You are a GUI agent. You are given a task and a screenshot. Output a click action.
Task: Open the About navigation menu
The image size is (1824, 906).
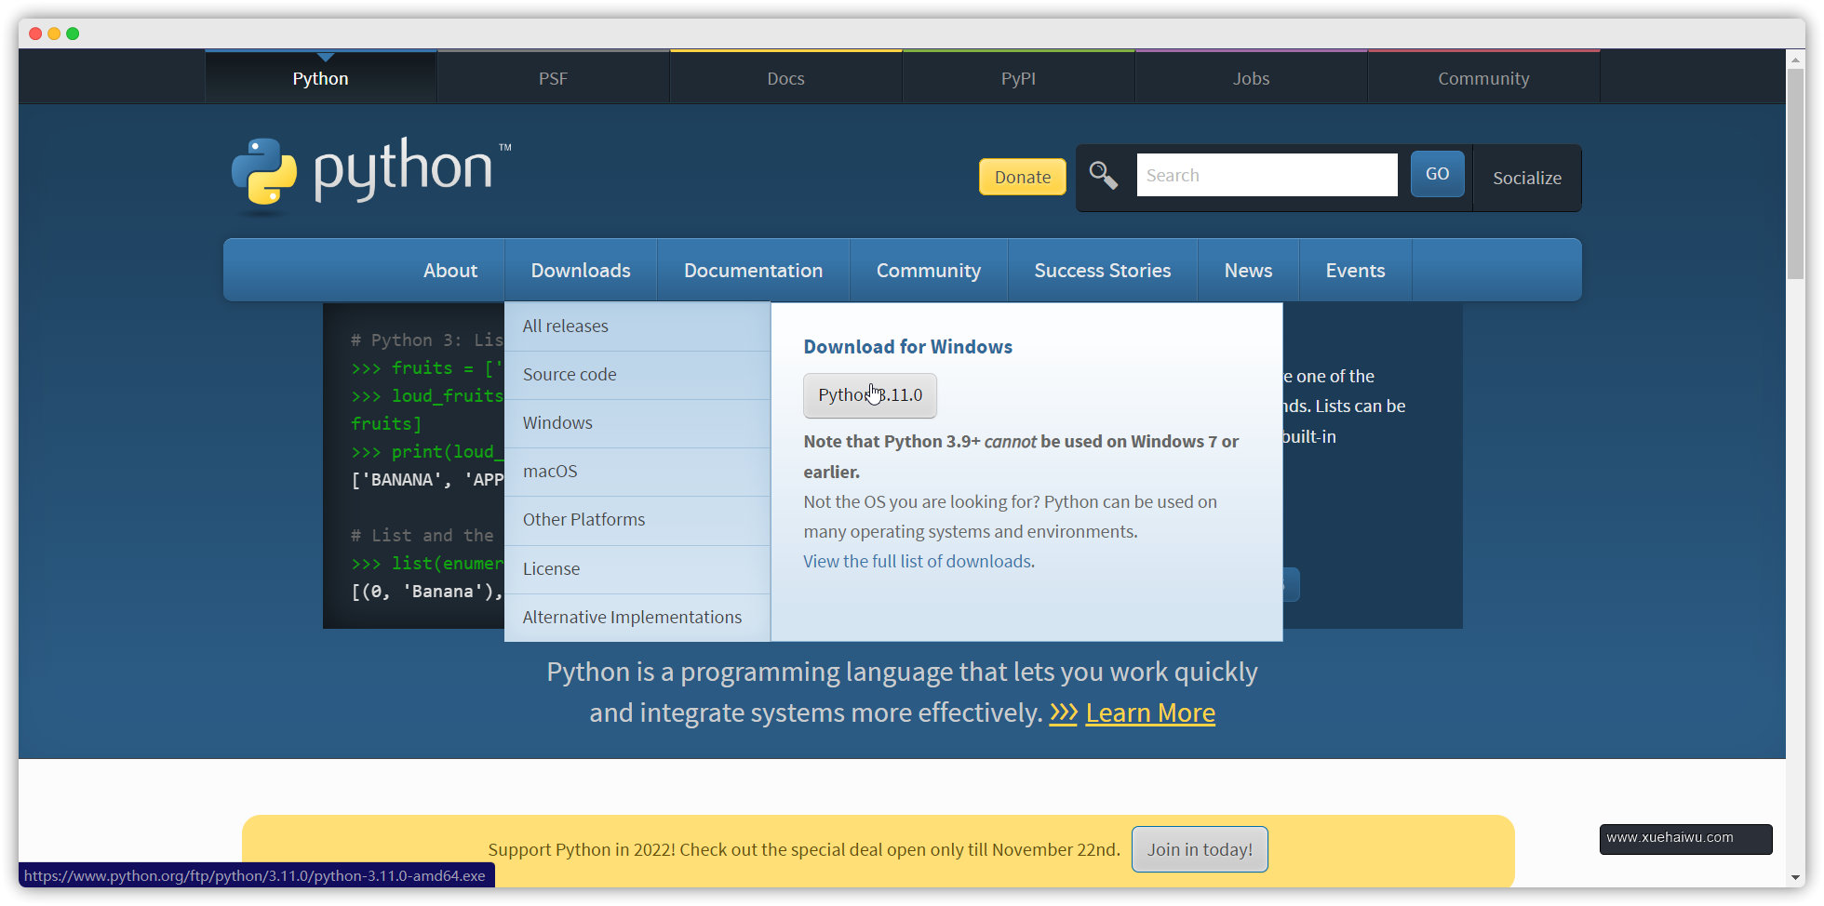click(450, 270)
